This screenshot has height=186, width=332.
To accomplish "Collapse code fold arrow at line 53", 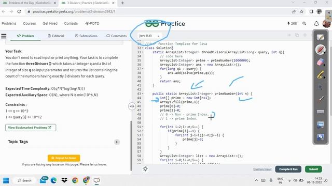I will (x=143, y=135).
